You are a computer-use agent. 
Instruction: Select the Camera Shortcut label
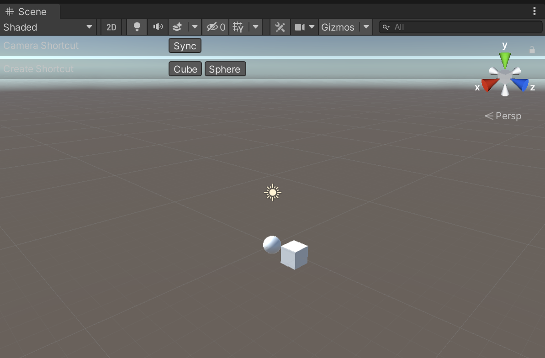coord(41,46)
